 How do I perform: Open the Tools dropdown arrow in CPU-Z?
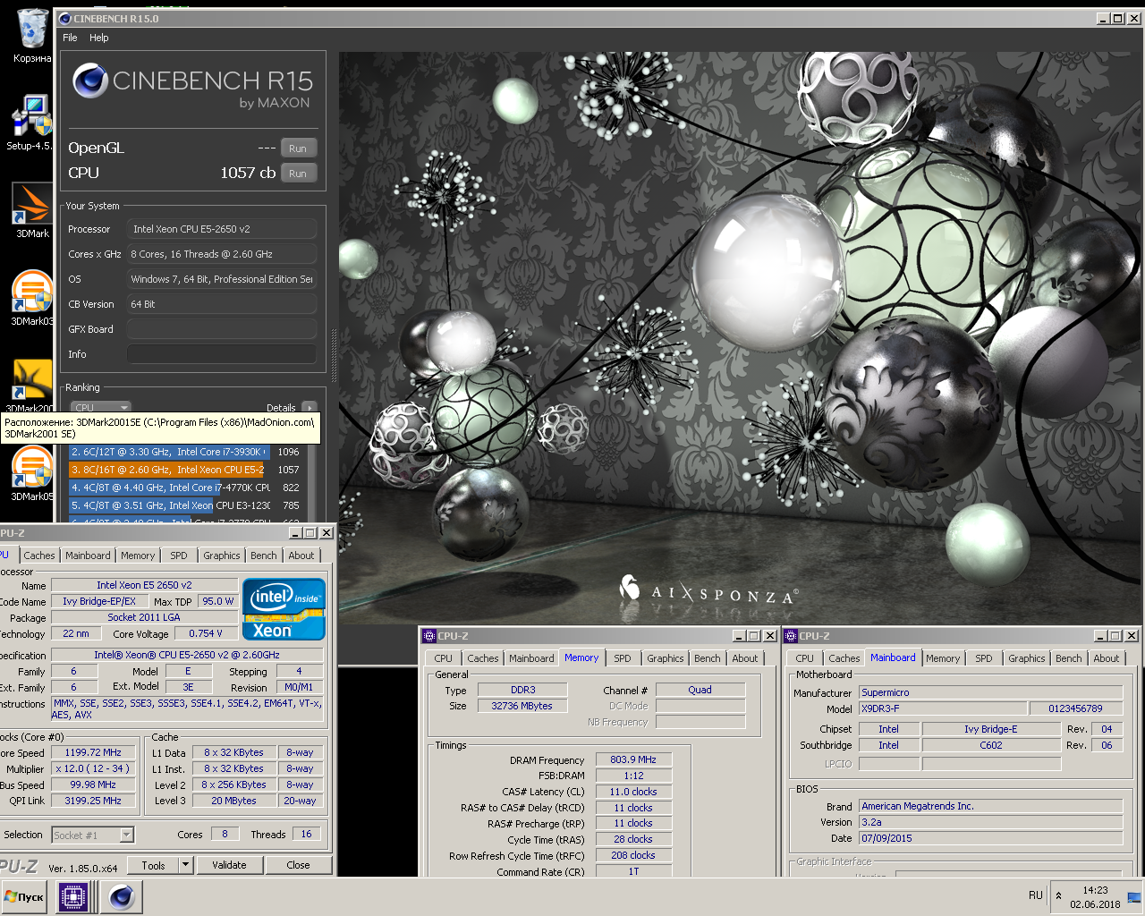[185, 865]
